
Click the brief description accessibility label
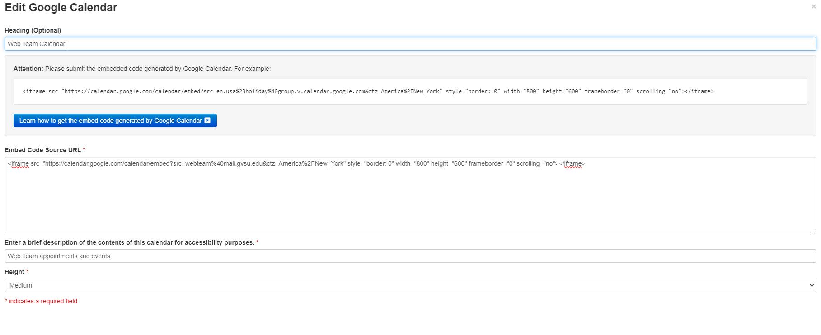point(129,242)
